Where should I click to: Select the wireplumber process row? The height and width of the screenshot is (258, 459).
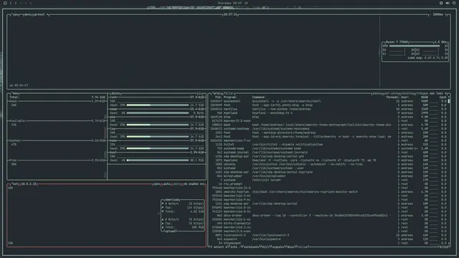pyautogui.click(x=328, y=176)
